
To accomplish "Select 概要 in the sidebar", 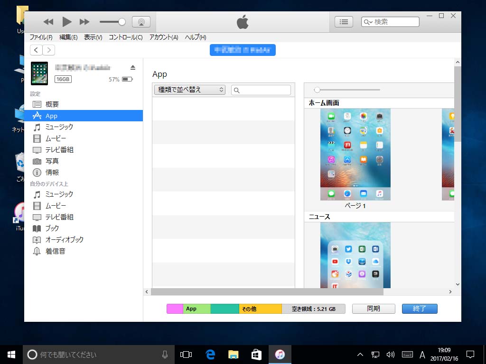I will (x=52, y=104).
